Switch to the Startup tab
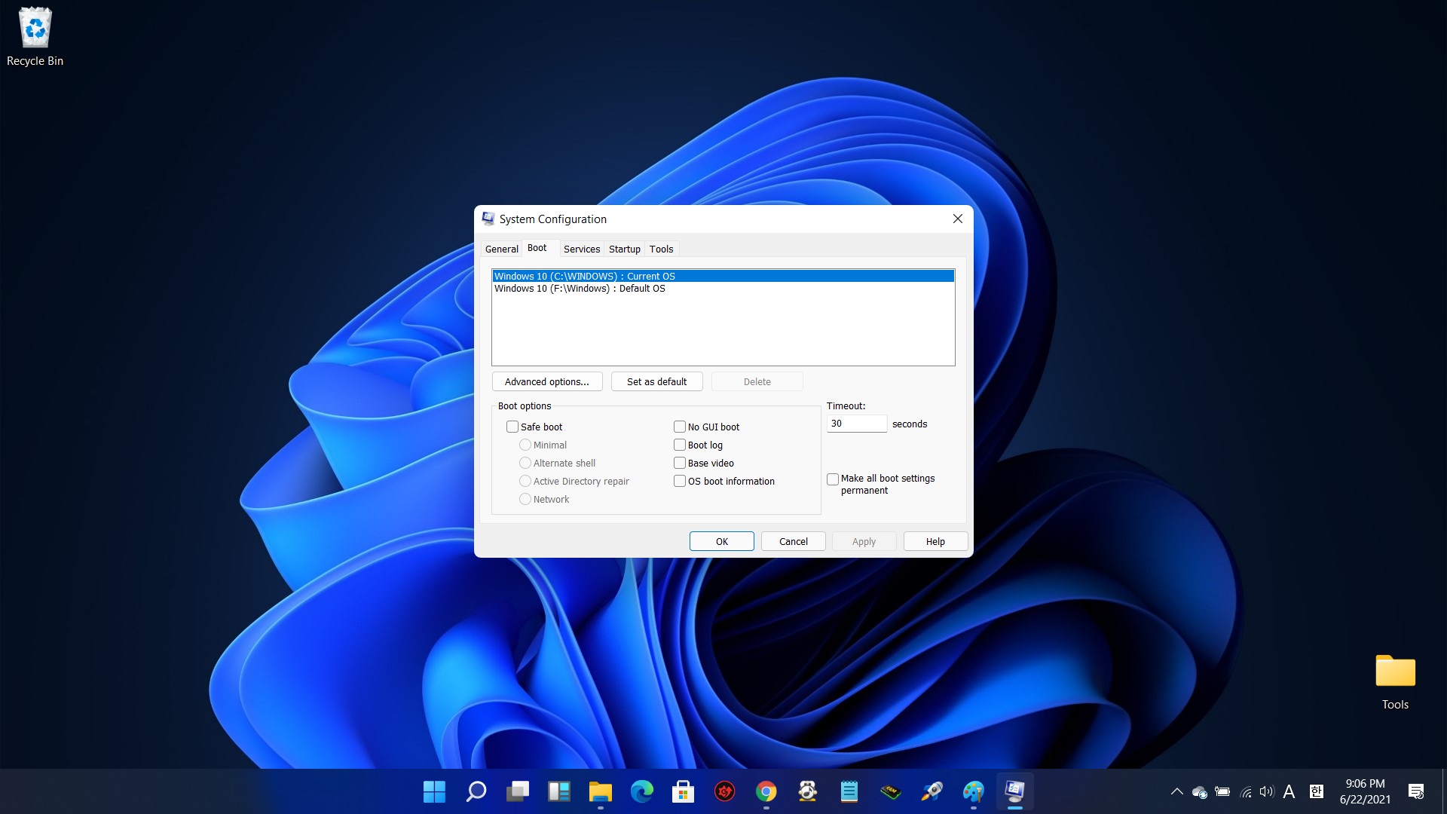This screenshot has height=814, width=1447. (x=625, y=249)
